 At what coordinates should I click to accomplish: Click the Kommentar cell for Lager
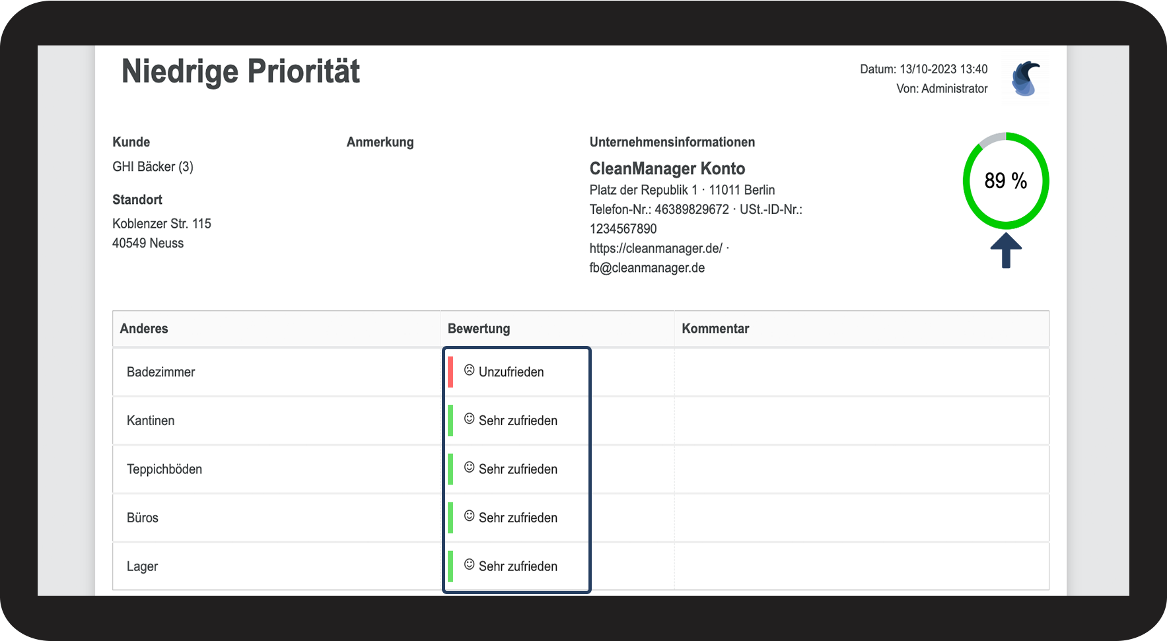tap(861, 566)
